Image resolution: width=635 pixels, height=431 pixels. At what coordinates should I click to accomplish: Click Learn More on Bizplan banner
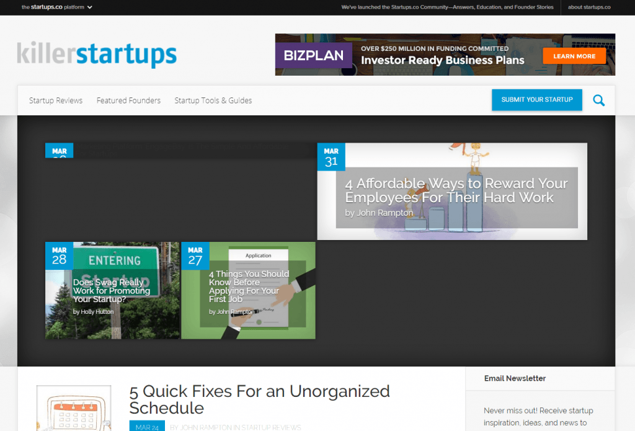pos(574,56)
